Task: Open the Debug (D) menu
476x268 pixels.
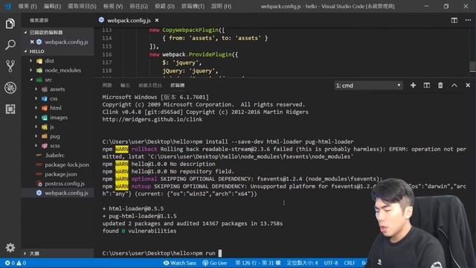Action: (164, 6)
